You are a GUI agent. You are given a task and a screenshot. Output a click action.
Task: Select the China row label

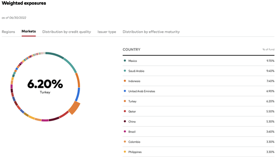point(132,122)
